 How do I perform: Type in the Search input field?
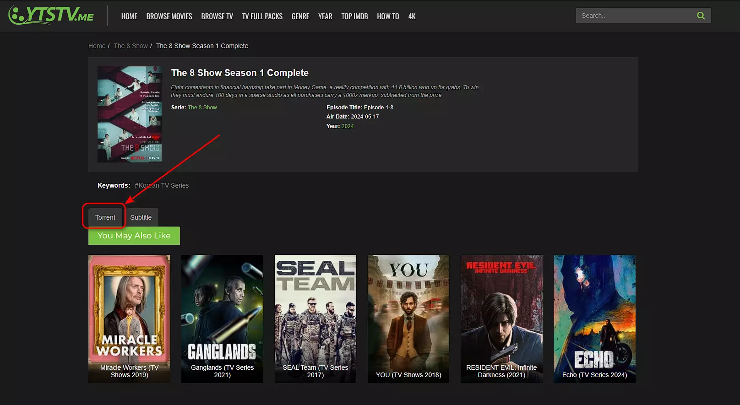click(x=634, y=16)
